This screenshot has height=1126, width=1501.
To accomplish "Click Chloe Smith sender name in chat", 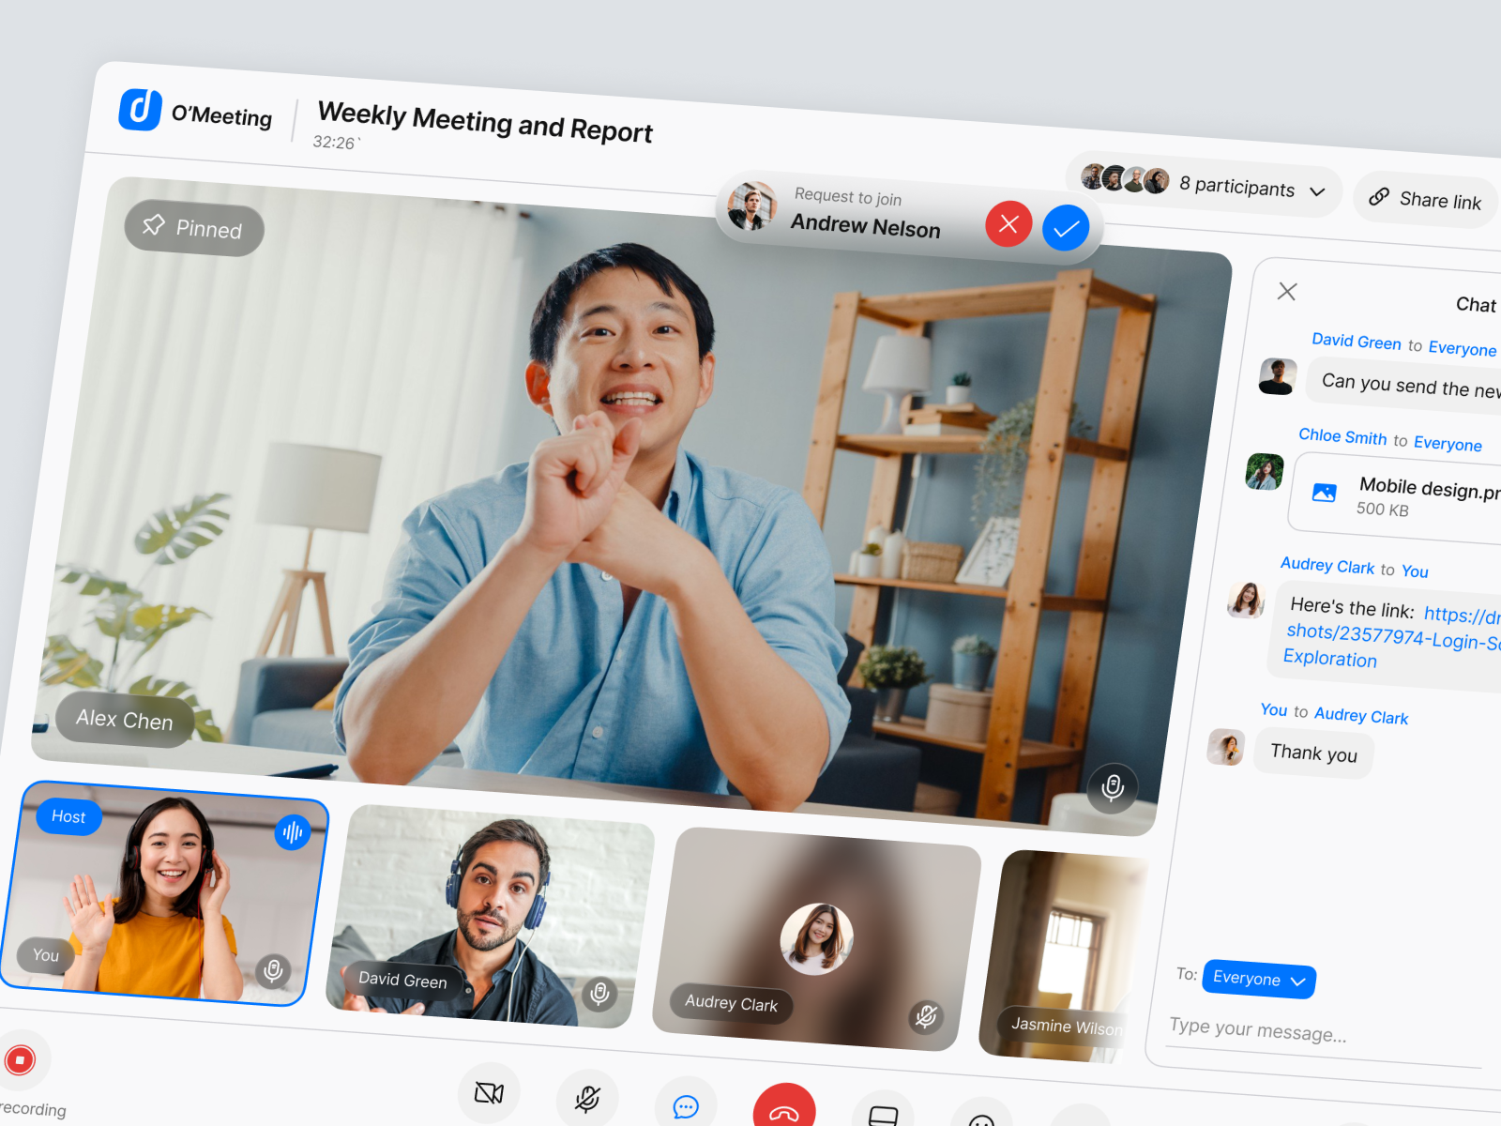I will (1342, 436).
